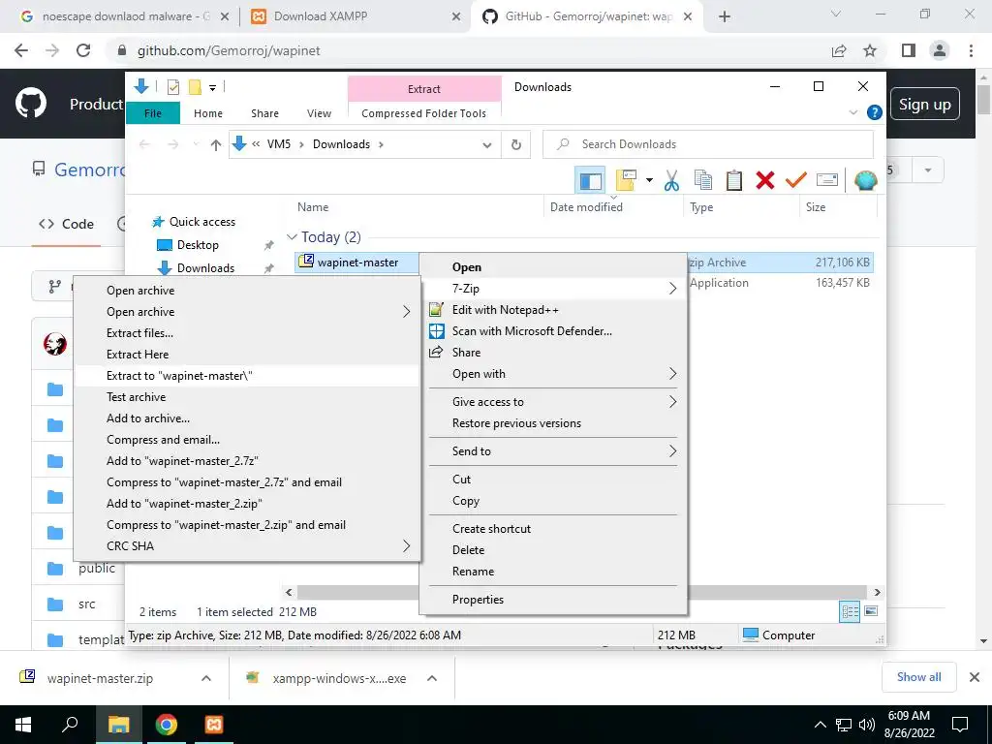Screen dimensions: 992x744
Task: Open the Send to submenu
Action: [553, 451]
